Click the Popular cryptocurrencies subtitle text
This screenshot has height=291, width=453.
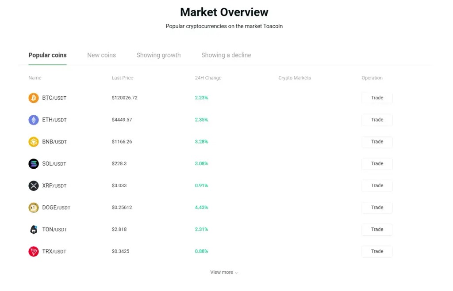[x=224, y=26]
